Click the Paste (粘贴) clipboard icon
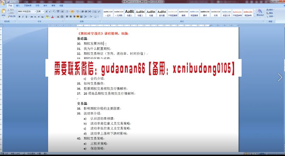Viewport: 285px width, 156px height. pos(4,11)
